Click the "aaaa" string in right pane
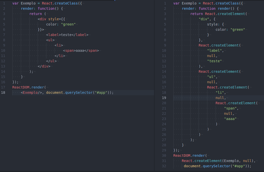This screenshot has height=172, width=264. click(230, 119)
